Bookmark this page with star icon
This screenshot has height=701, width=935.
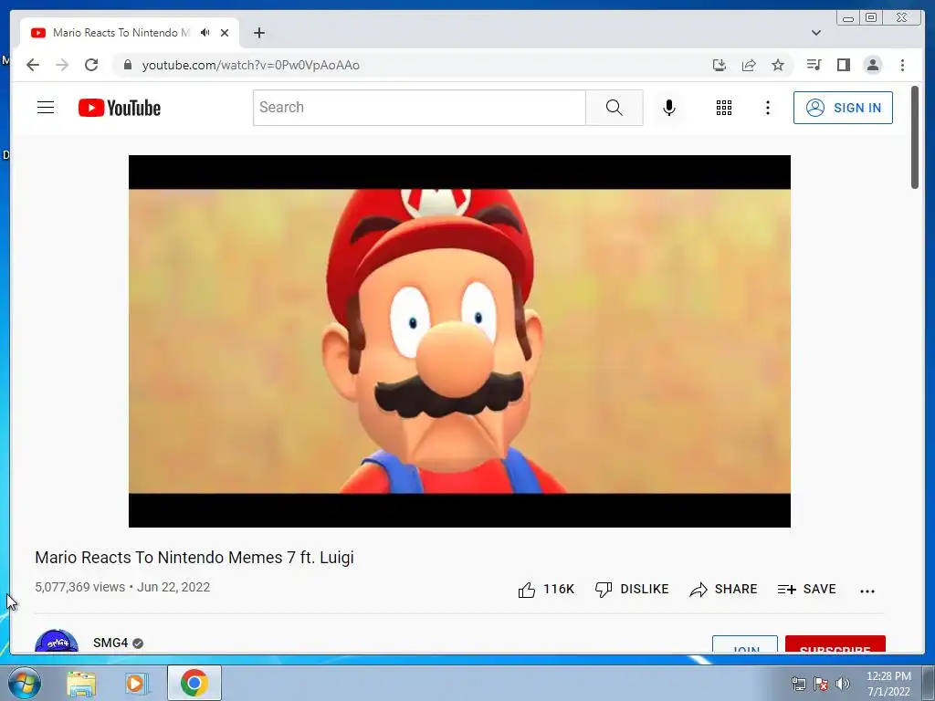click(x=778, y=65)
